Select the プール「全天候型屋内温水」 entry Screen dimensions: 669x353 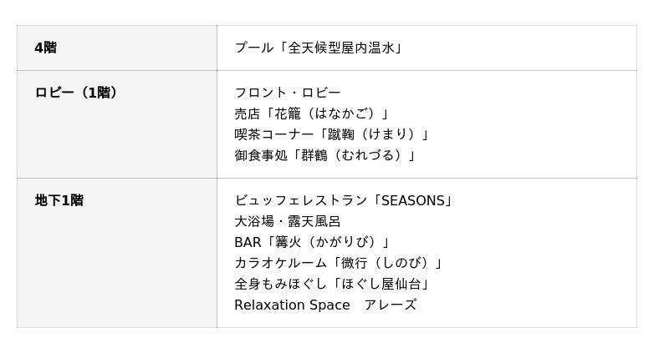pos(319,48)
